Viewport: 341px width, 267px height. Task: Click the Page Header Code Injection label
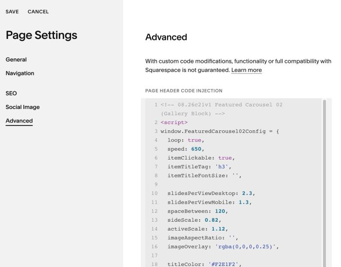[x=184, y=91]
